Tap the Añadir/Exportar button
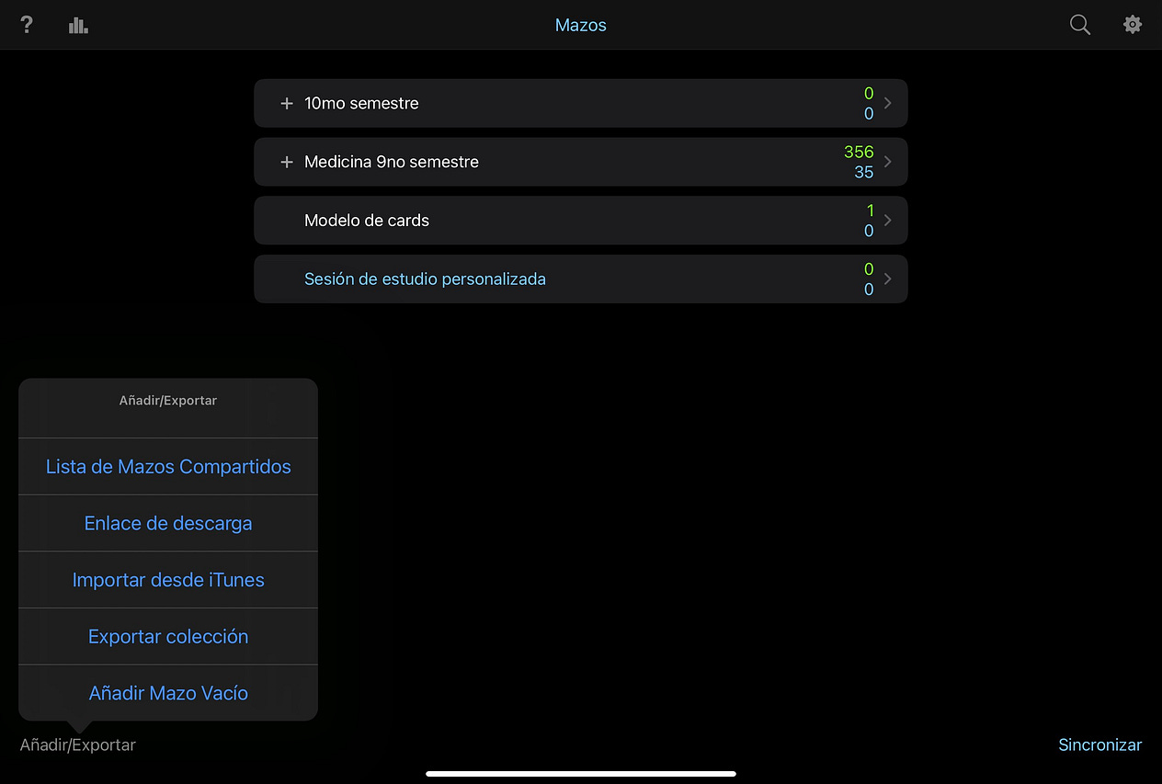Viewport: 1162px width, 784px height. 77,744
